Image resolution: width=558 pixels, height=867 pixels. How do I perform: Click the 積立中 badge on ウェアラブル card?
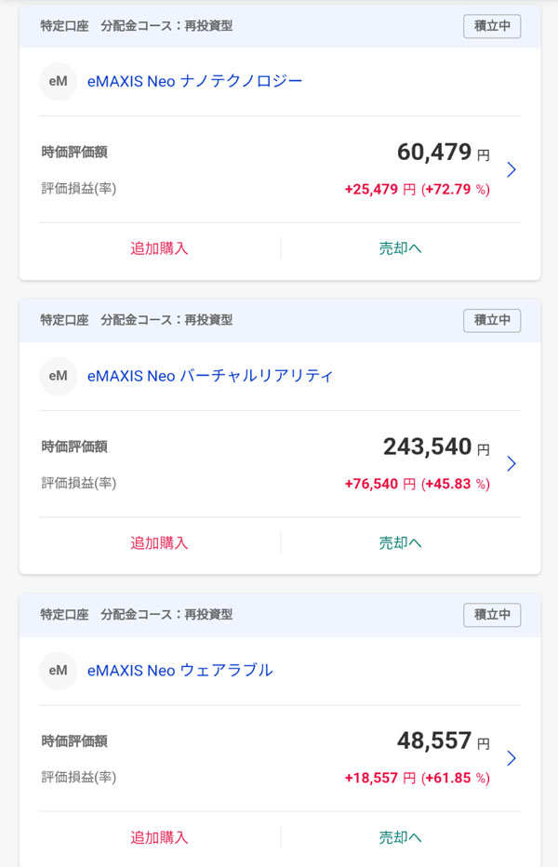point(492,615)
